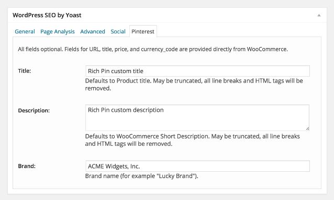
Task: Click the WordPress SEO by Yoast heading
Action: pos(47,15)
